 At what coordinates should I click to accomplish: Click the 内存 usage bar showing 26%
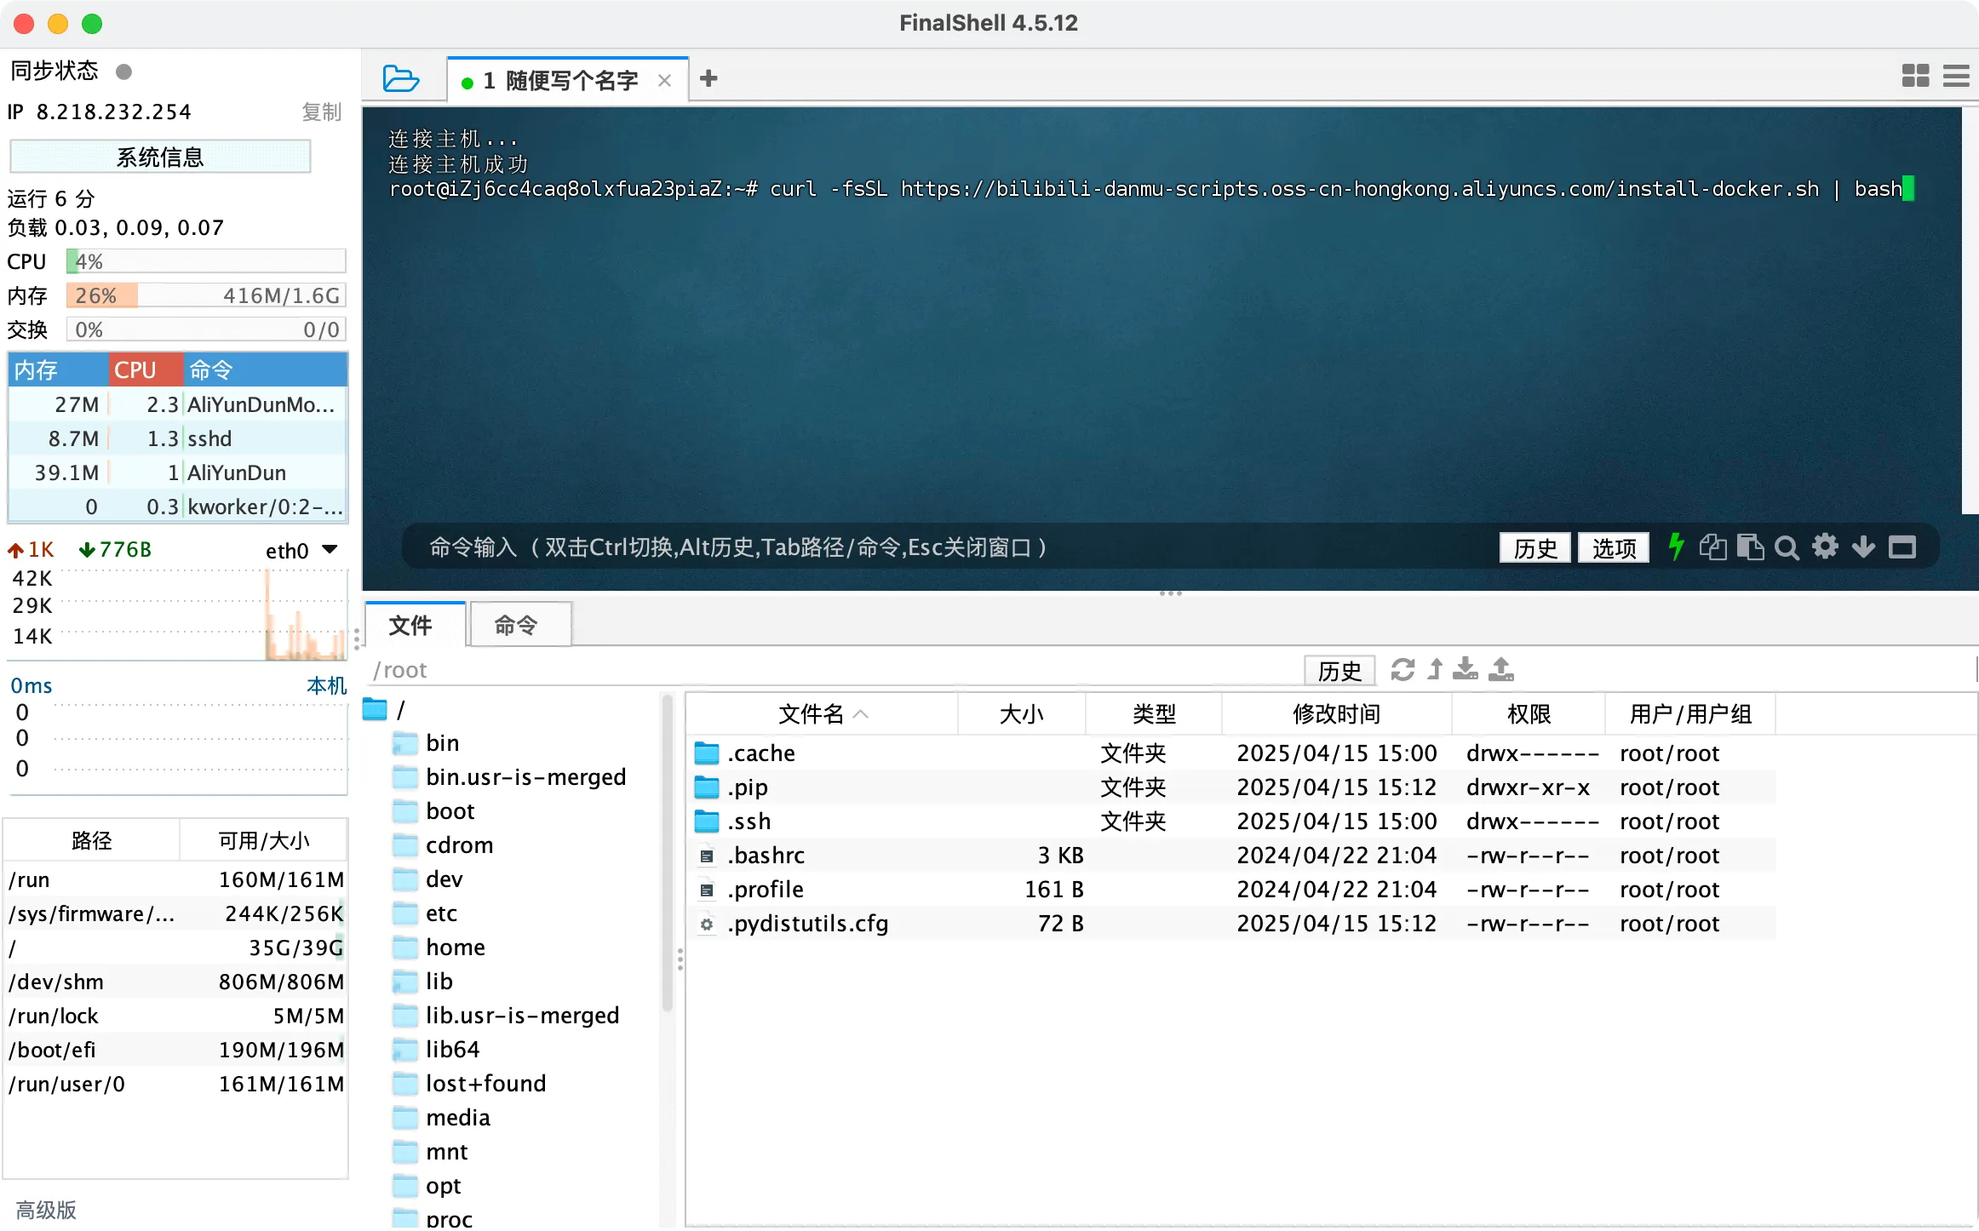coord(206,295)
